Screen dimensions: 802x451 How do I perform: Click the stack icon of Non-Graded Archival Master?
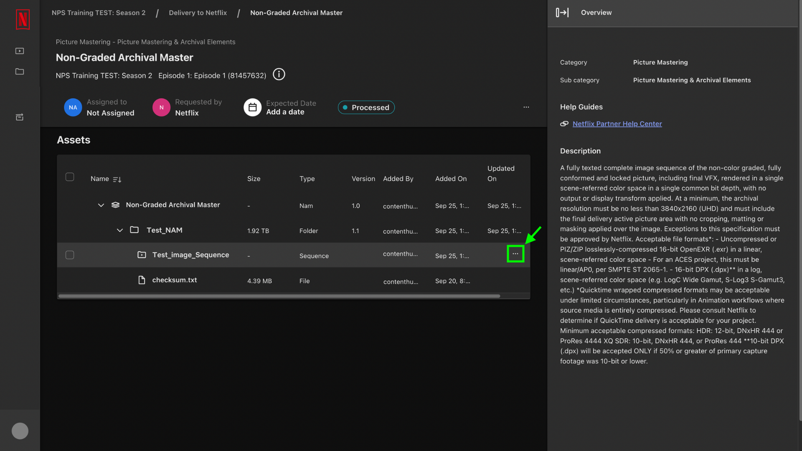(116, 205)
